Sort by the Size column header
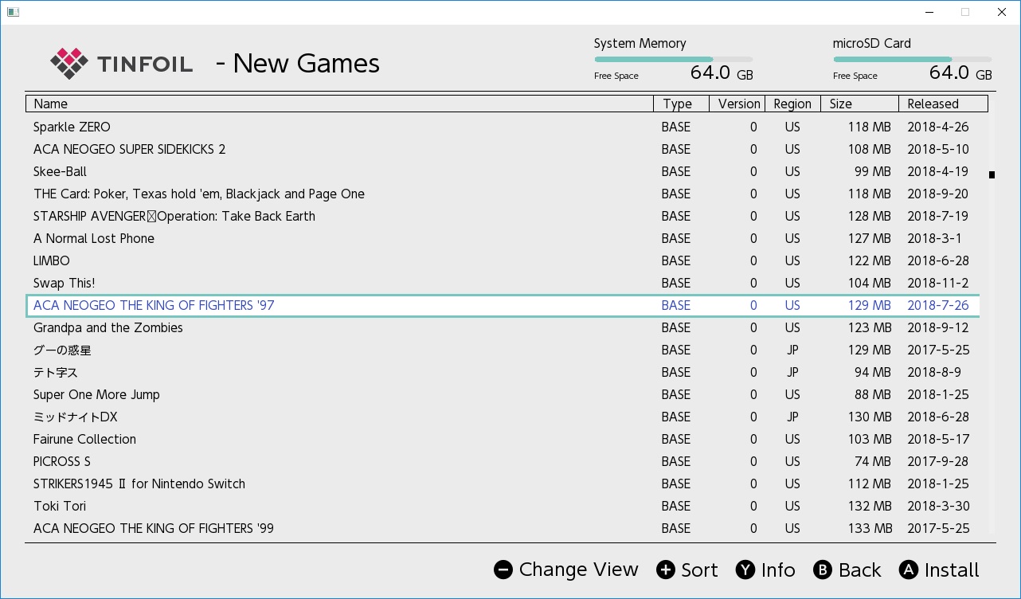 point(860,104)
